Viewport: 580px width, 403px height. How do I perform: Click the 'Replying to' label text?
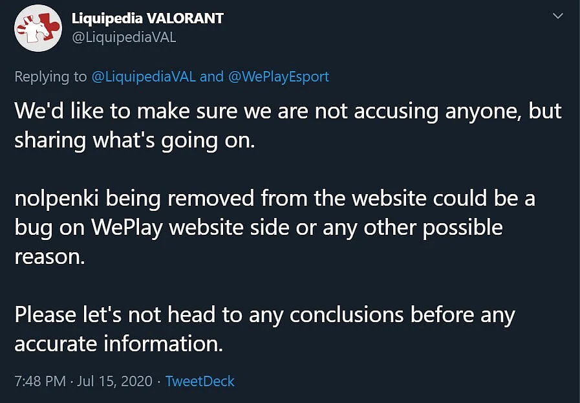click(x=50, y=76)
